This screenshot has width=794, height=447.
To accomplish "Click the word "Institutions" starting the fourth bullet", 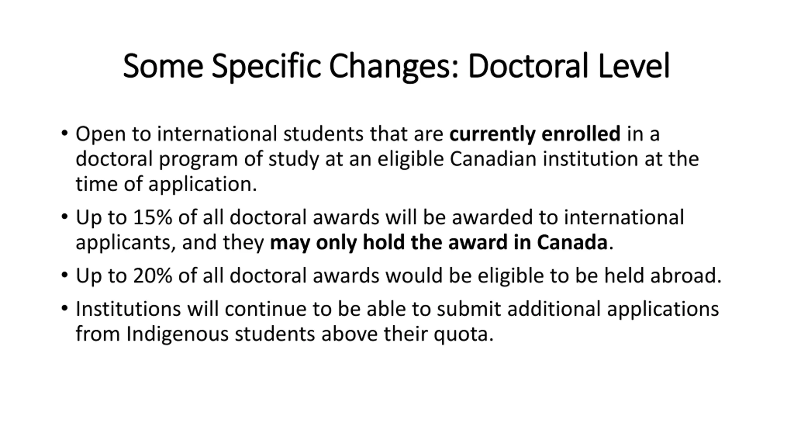I will point(128,309).
